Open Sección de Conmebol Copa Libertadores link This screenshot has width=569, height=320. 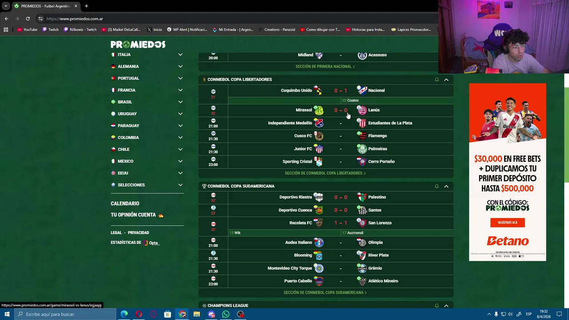pos(325,173)
